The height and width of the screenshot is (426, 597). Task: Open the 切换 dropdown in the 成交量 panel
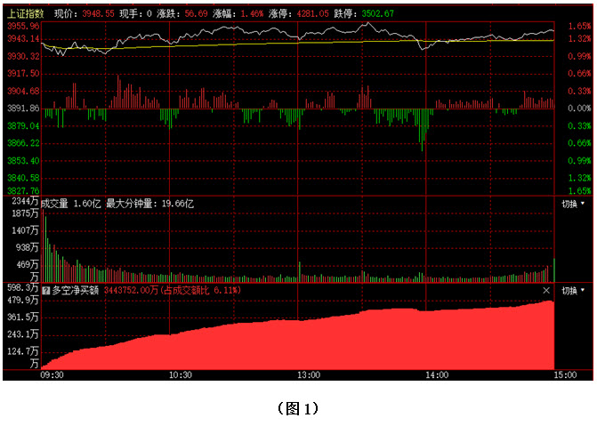574,204
